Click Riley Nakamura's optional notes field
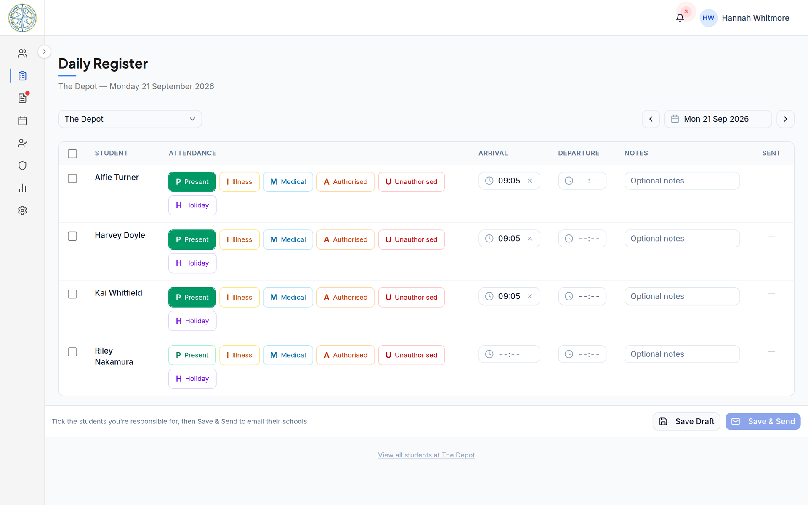Screen dimensions: 808x505 [682, 354]
